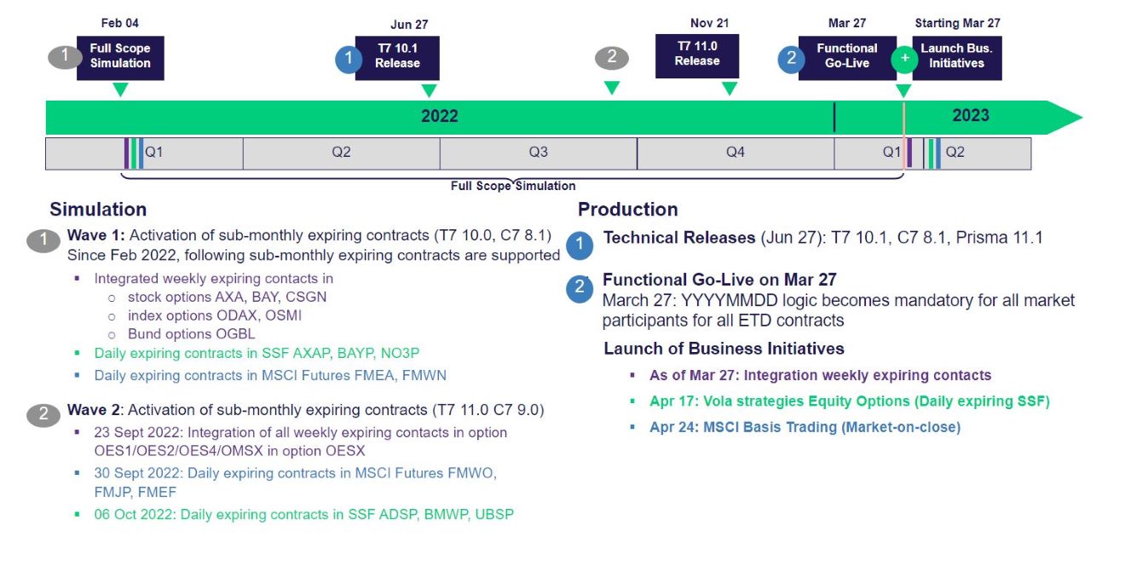The image size is (1125, 566).
Task: Select the blue 2 circle beside Functional Go-Live box
Action: point(790,59)
